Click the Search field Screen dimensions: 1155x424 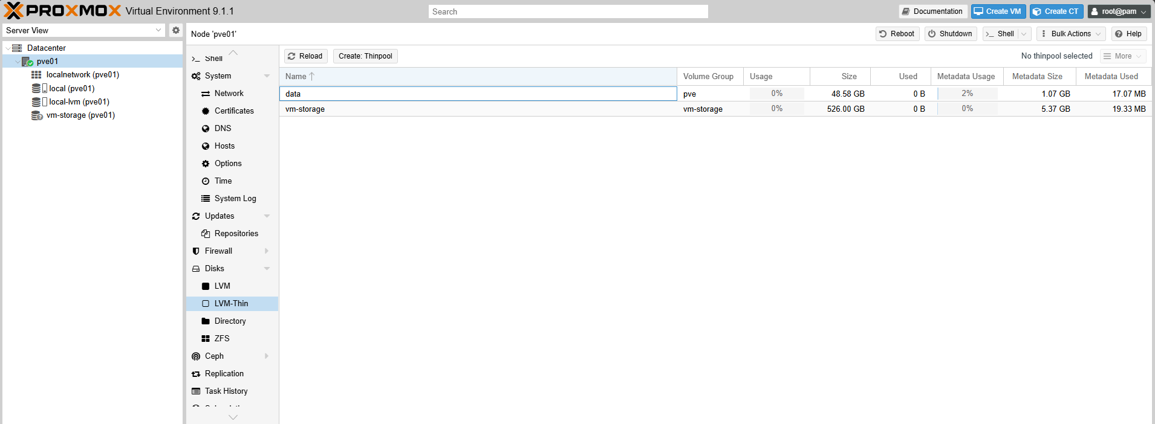[568, 11]
